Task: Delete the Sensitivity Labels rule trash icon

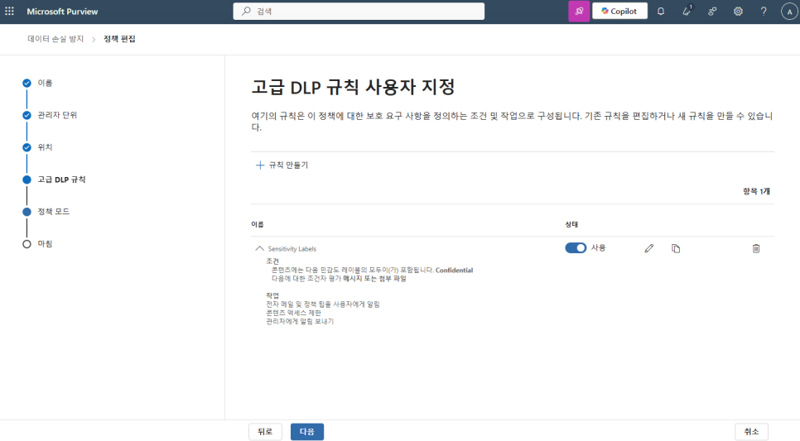Action: coord(756,248)
